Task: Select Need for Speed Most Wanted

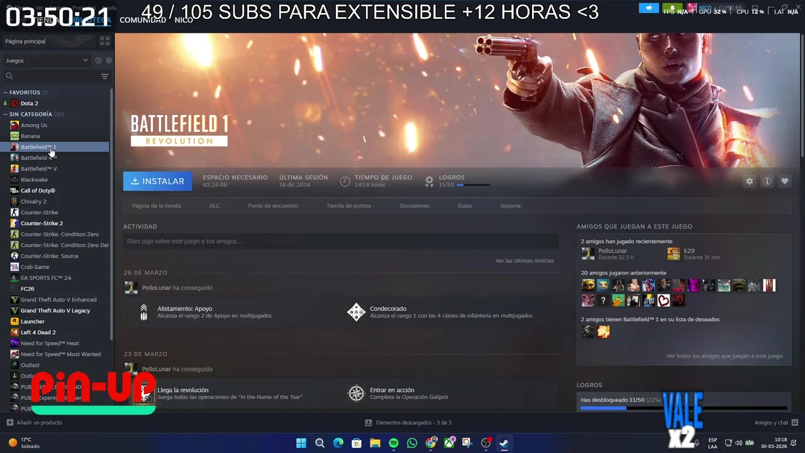Action: pos(55,354)
